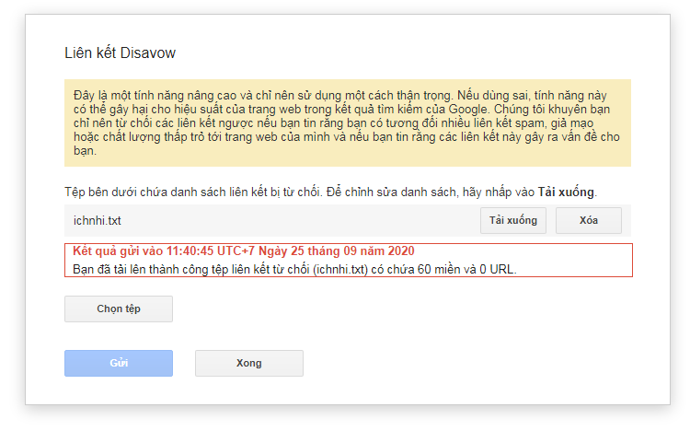690x431 pixels.
Task: Click the date Ngày 25 tháng 09 năm 2020
Action: click(x=337, y=251)
